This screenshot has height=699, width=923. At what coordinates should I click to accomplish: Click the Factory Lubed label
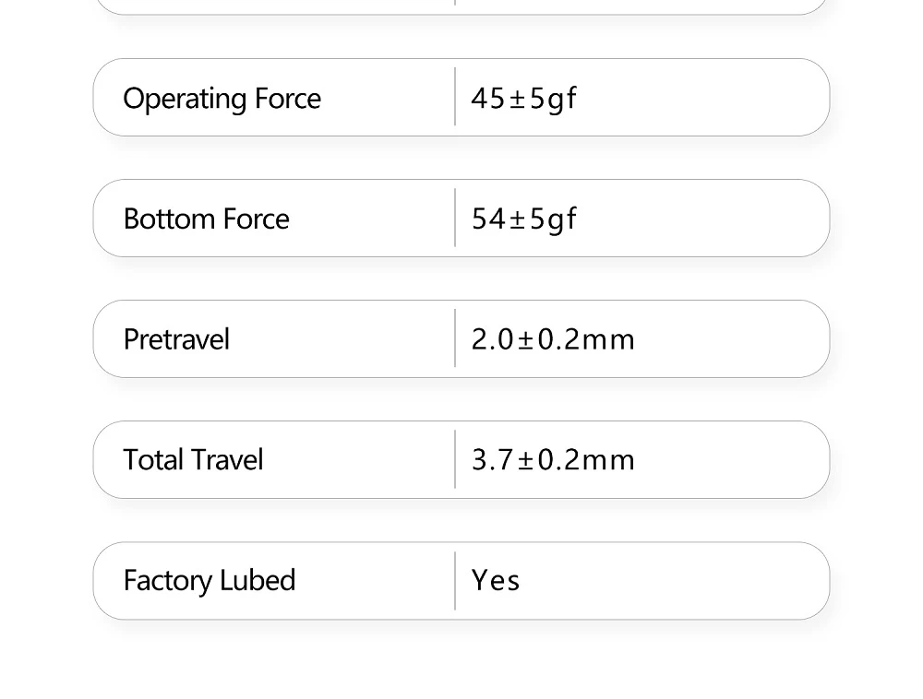coord(210,581)
